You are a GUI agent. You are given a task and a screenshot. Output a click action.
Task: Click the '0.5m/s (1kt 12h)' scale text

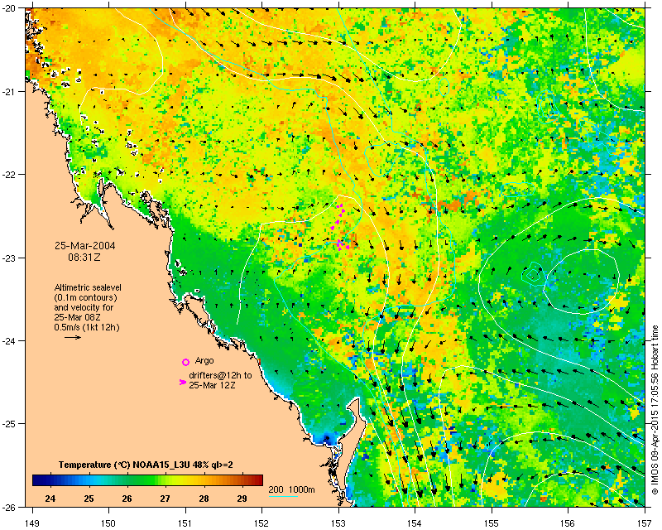coord(87,328)
